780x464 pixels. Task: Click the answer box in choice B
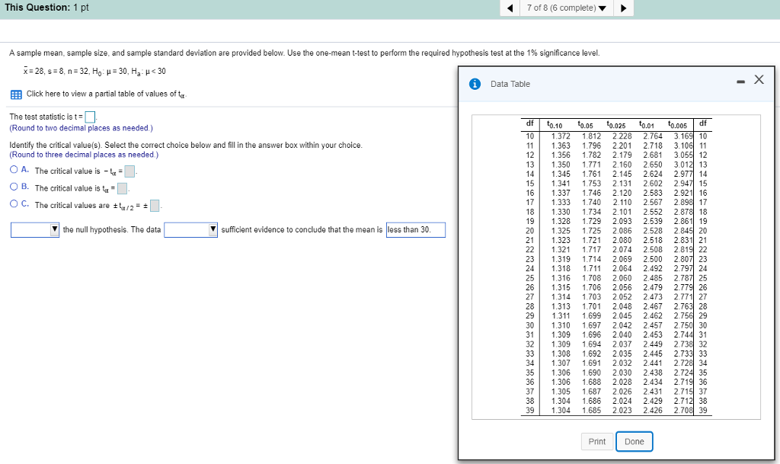(x=122, y=188)
